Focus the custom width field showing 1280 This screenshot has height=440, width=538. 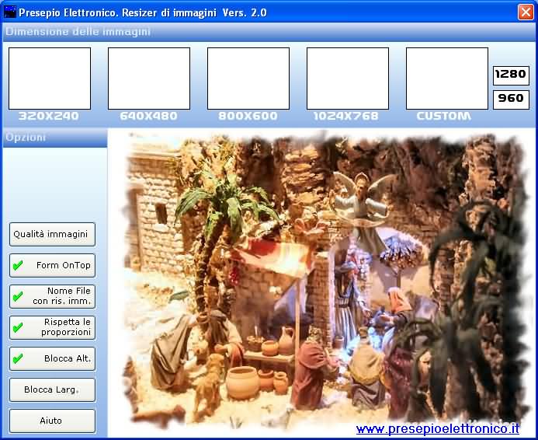point(511,75)
